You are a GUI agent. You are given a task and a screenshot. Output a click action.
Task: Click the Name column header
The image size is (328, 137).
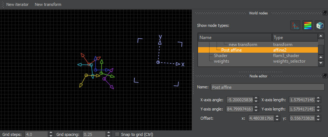(x=235, y=38)
